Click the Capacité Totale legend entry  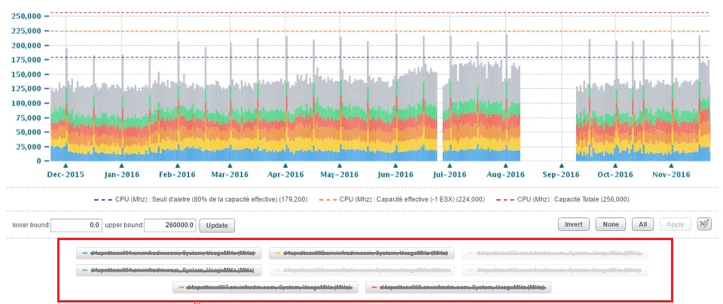coord(563,199)
